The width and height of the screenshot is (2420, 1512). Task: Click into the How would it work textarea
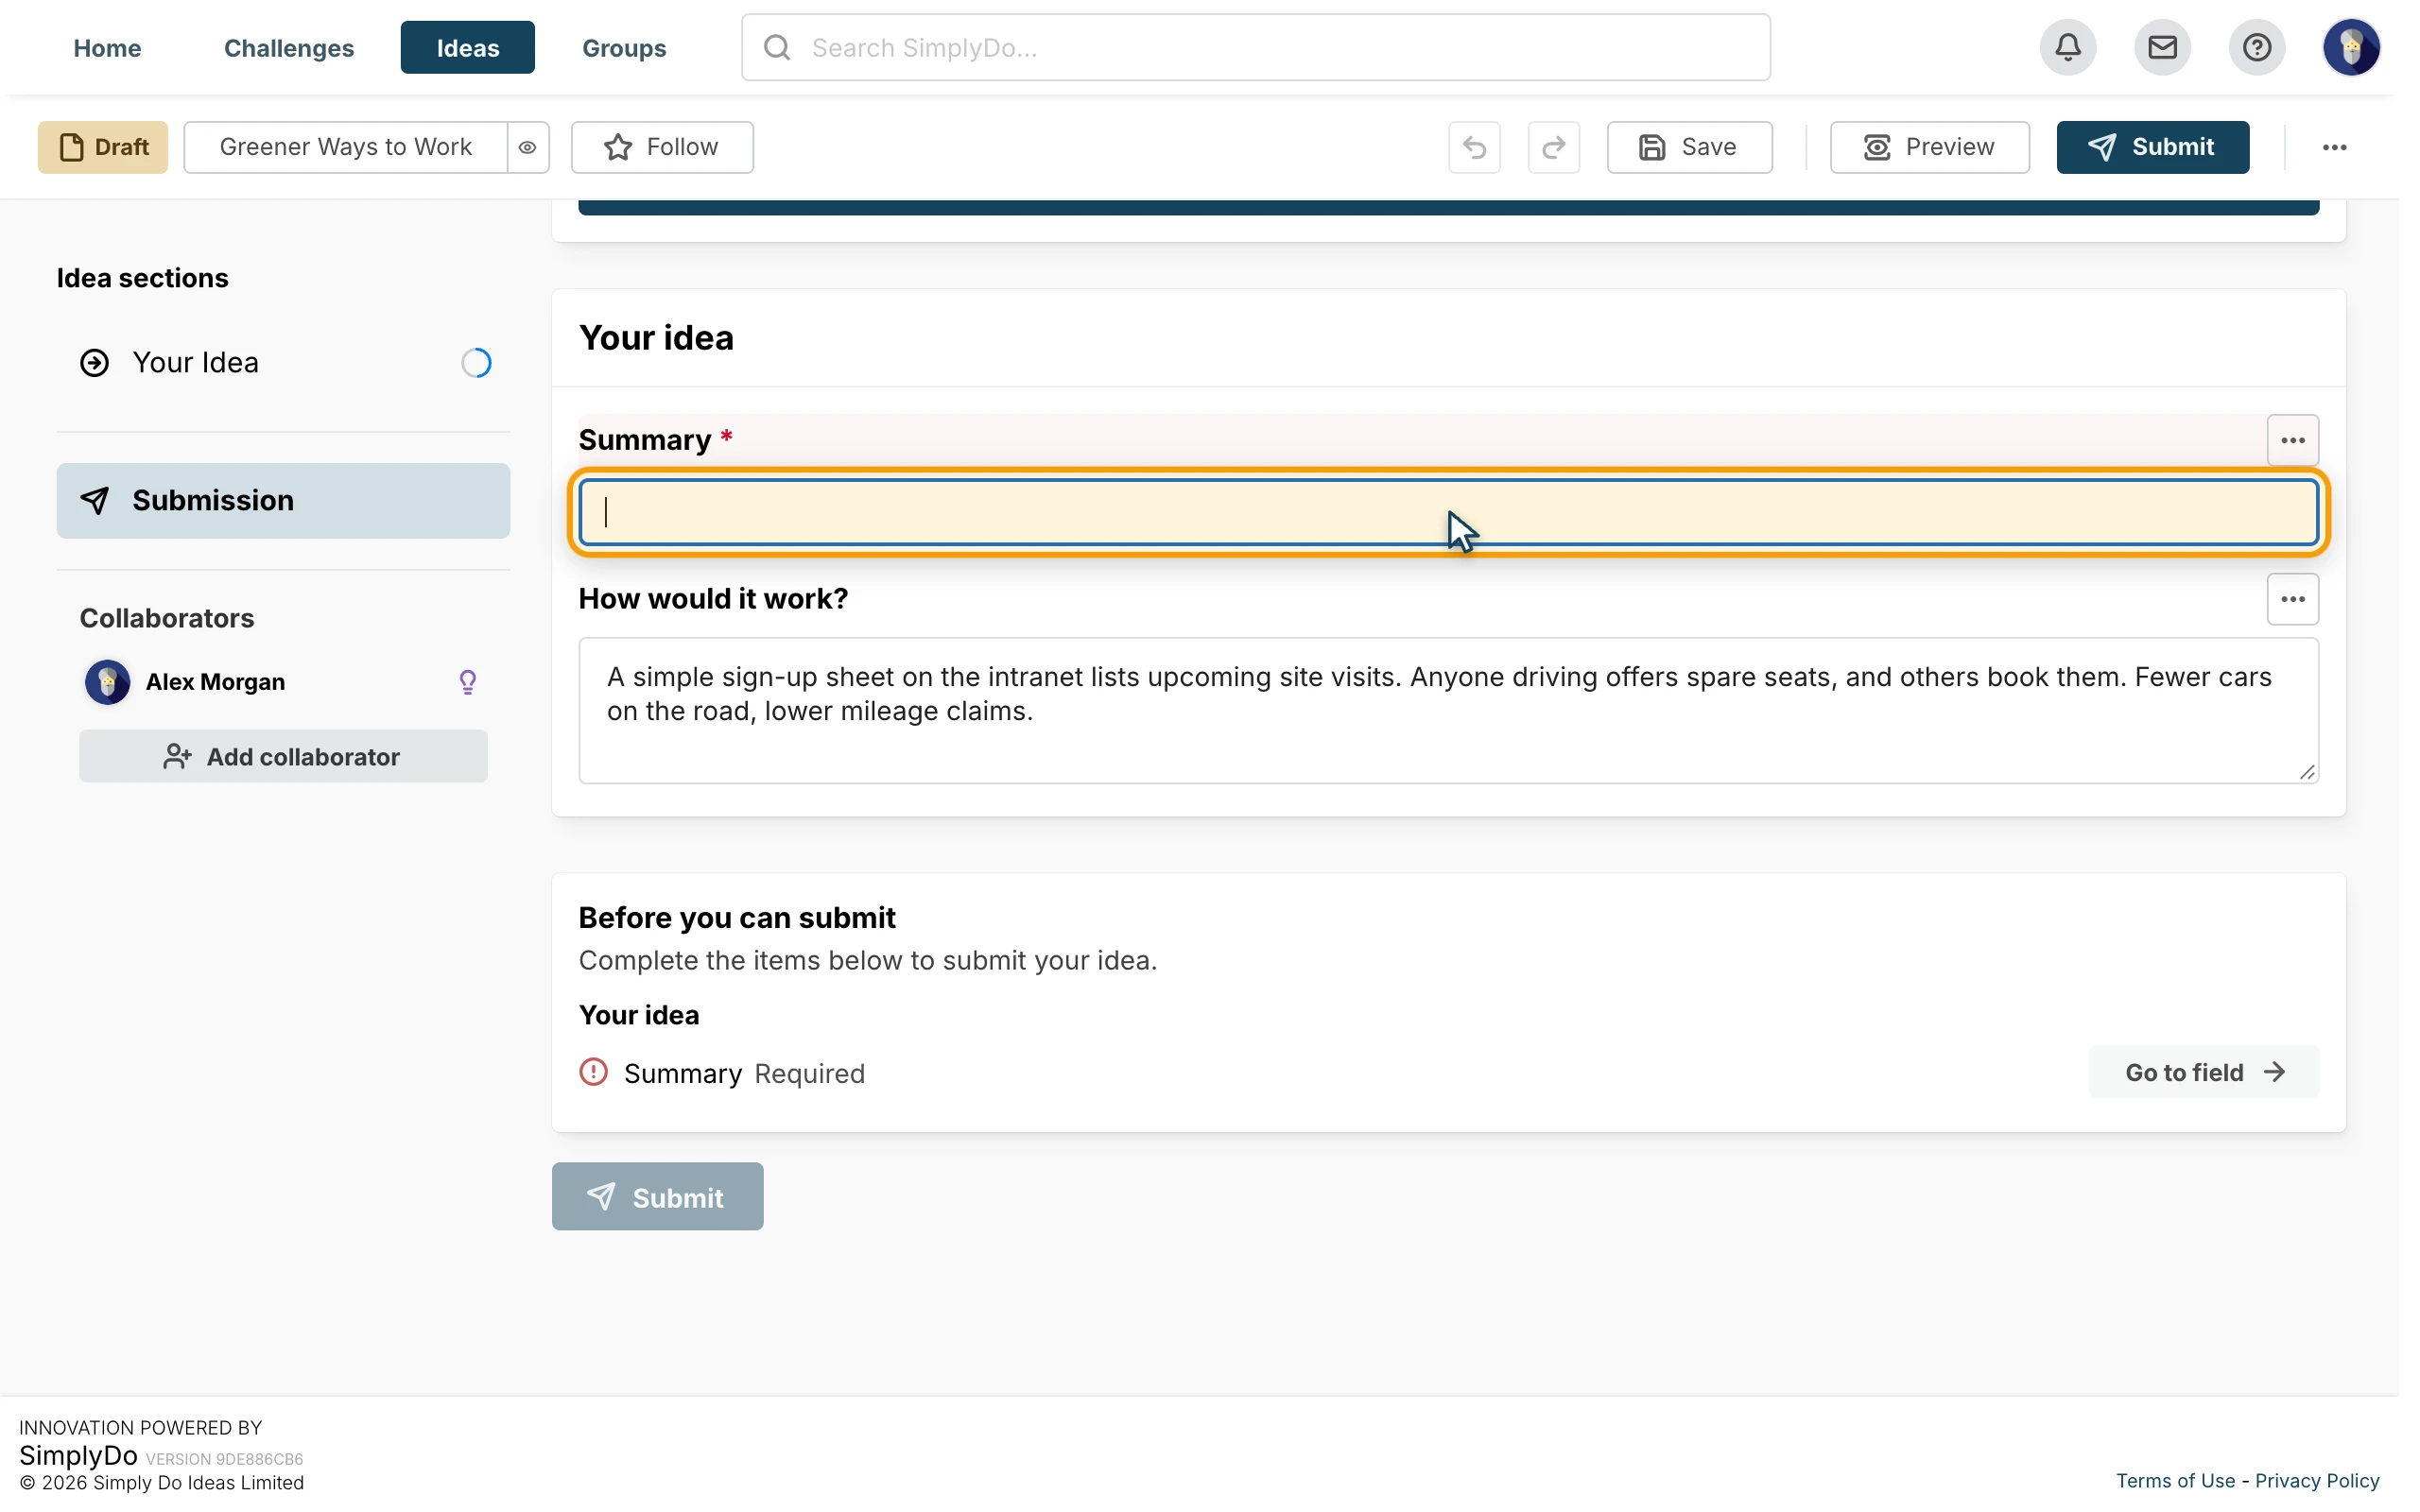pyautogui.click(x=1448, y=710)
